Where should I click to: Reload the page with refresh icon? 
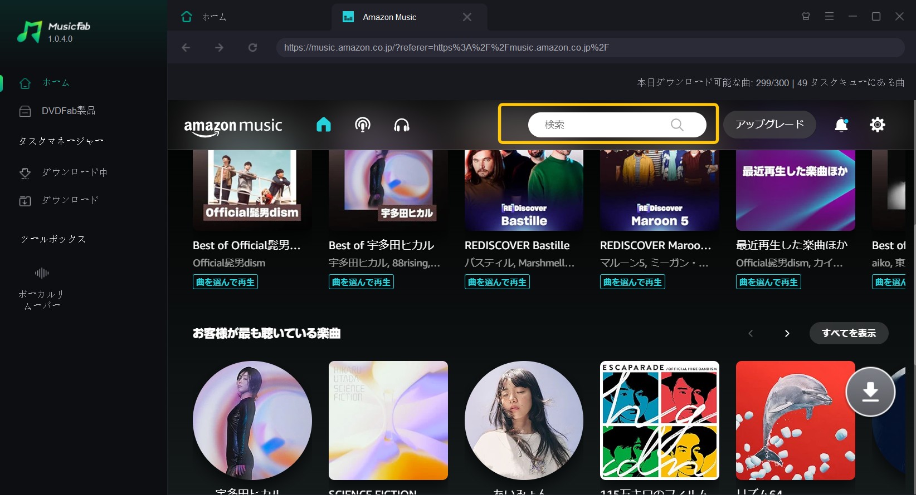click(x=252, y=48)
